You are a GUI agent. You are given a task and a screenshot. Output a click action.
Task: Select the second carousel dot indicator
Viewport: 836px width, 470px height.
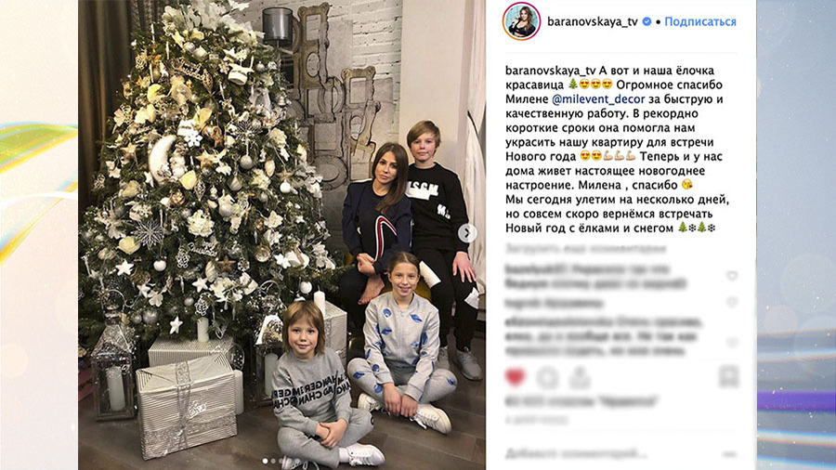coord(273,461)
